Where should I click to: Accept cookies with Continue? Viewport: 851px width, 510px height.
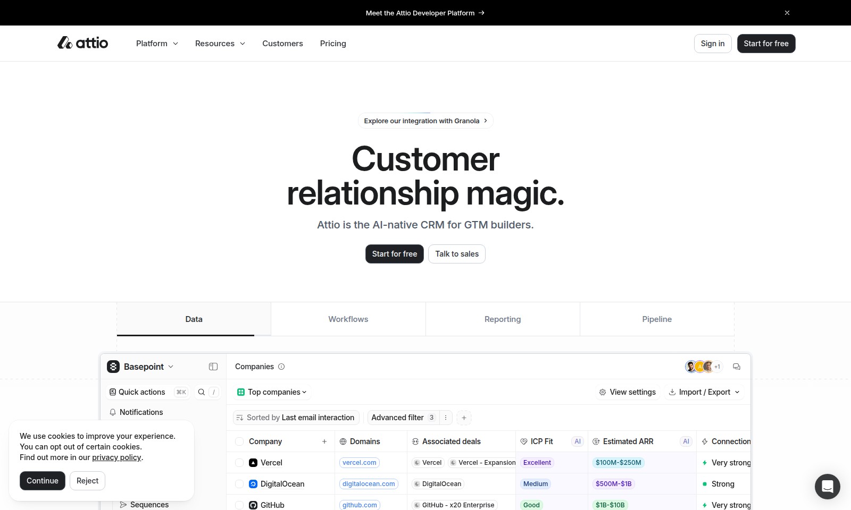pos(43,481)
